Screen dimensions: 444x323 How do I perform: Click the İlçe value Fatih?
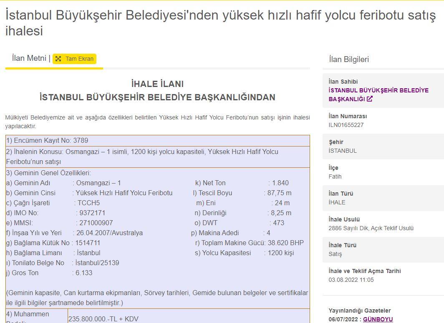[335, 176]
